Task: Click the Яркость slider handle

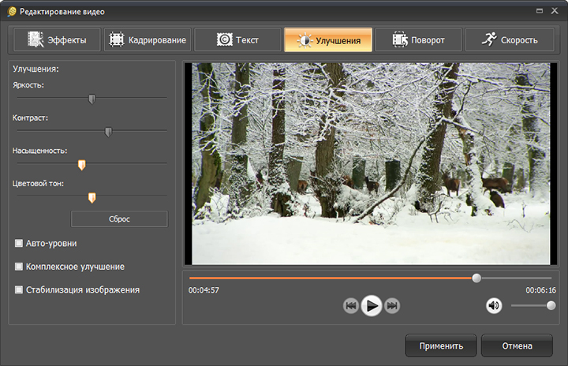Action: [x=92, y=99]
